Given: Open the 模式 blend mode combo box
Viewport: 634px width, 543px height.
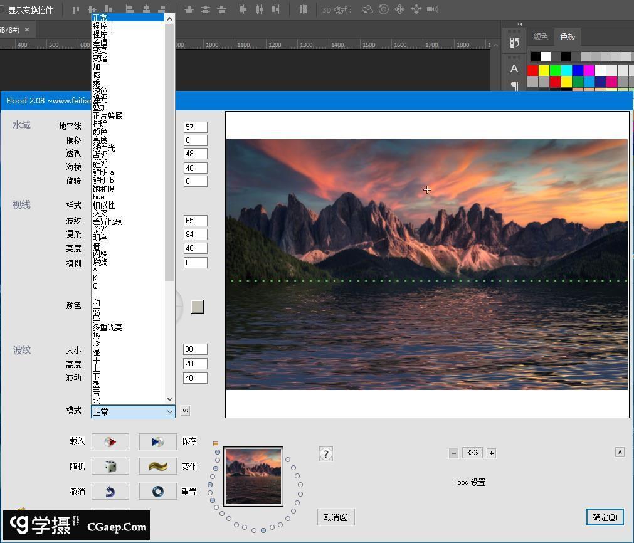Looking at the screenshot, I should click(133, 411).
